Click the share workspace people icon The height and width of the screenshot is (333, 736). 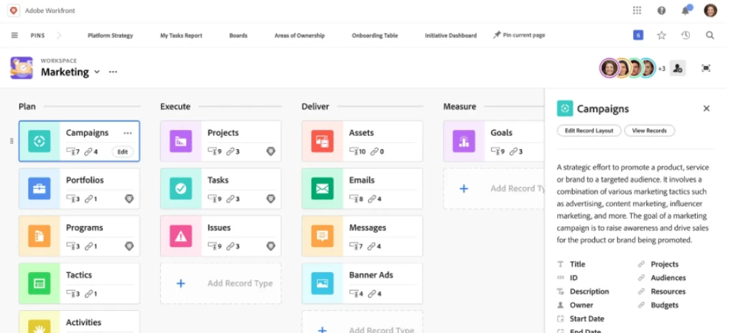677,68
